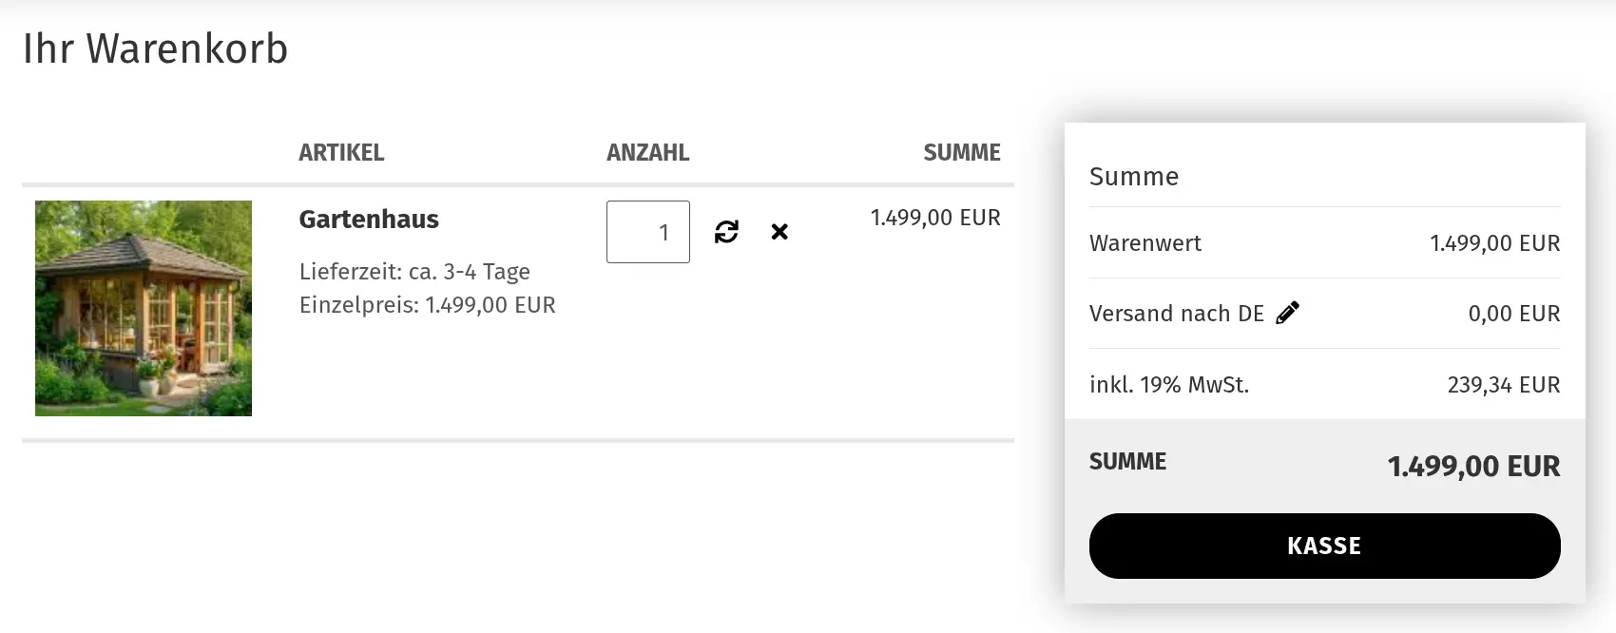Select the Lieferzeit ca. 3-4 Tage text
Viewport: 1616px width, 633px height.
414,272
